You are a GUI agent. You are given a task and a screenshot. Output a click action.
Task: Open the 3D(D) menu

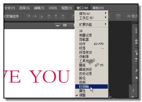tap(53, 8)
